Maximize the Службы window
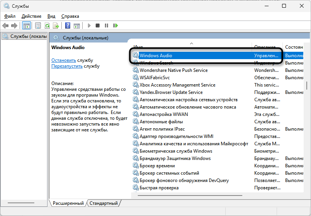Screen dimensions: 311x216 coord(284,6)
